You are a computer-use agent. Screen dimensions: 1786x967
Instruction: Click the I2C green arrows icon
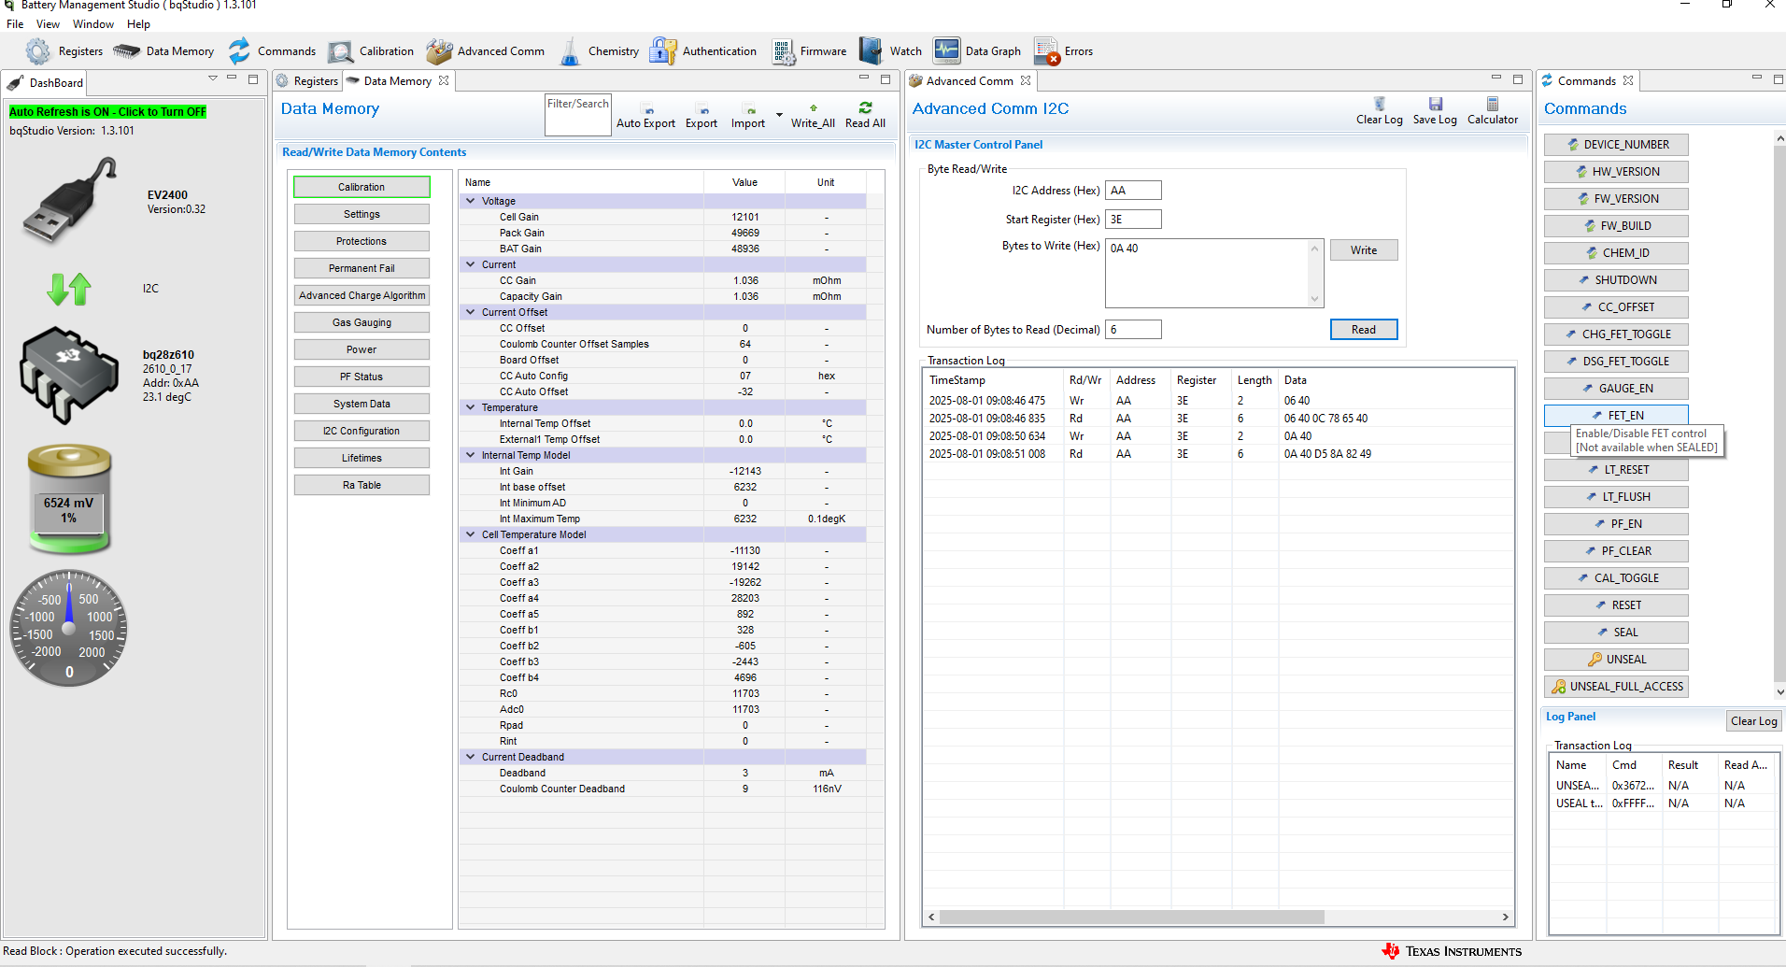69,289
